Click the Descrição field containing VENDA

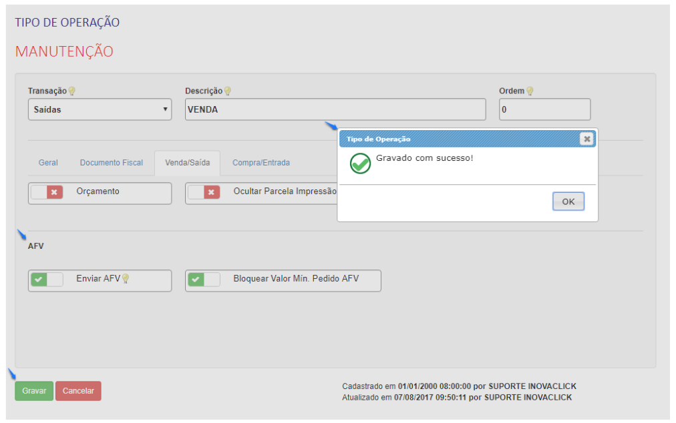(x=335, y=109)
